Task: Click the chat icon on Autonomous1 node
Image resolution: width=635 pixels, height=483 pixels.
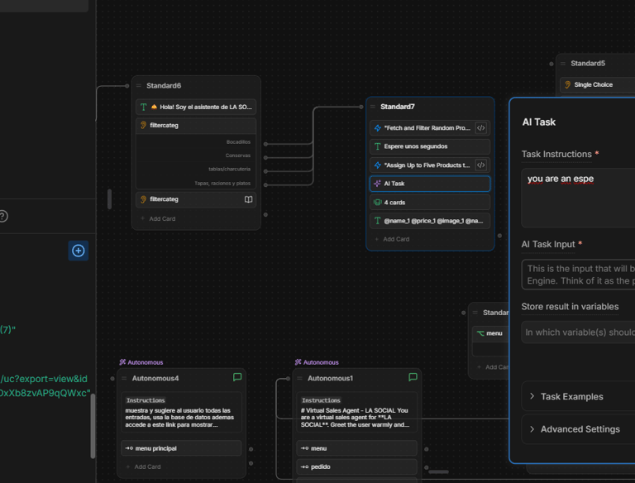Action: tap(413, 377)
